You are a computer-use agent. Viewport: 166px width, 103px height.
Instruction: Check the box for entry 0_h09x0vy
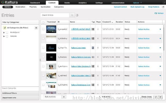[43, 38]
